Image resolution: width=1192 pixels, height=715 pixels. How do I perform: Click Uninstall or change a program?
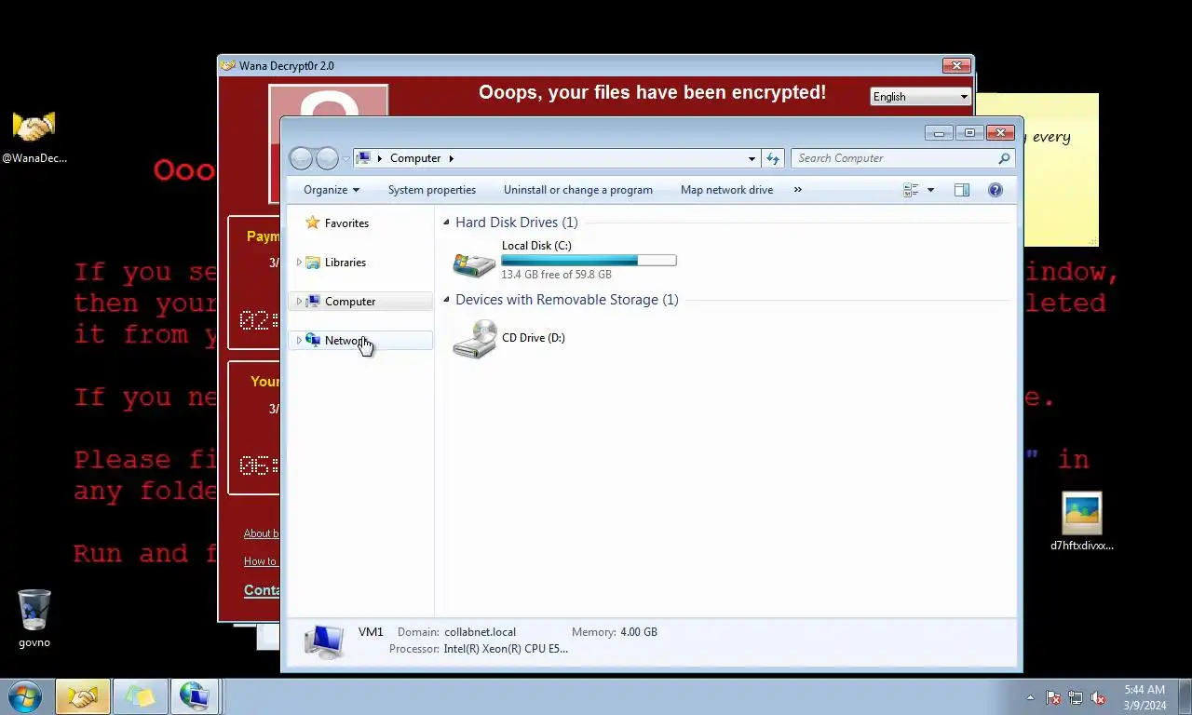pyautogui.click(x=578, y=190)
